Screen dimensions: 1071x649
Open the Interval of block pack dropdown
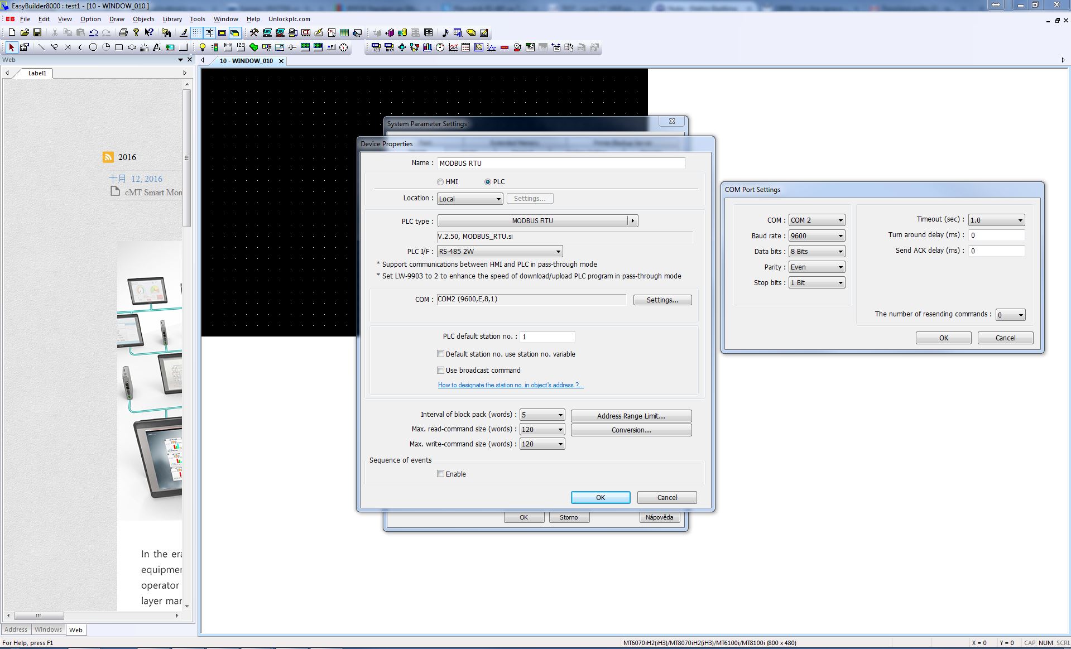(x=542, y=415)
